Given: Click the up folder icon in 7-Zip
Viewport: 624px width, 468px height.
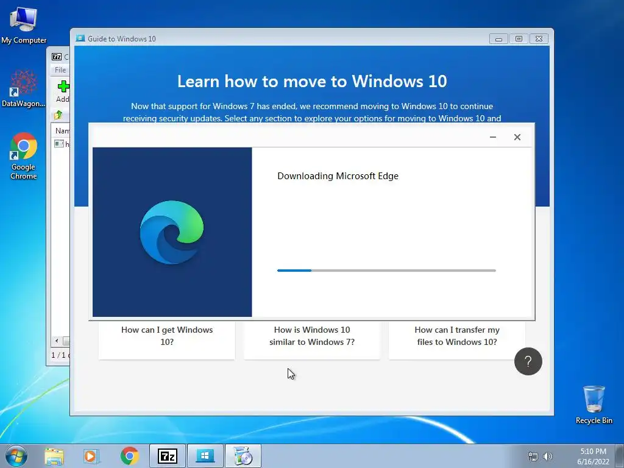Looking at the screenshot, I should (x=58, y=115).
